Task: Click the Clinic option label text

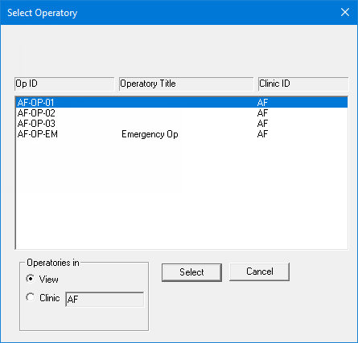Action: tap(50, 298)
